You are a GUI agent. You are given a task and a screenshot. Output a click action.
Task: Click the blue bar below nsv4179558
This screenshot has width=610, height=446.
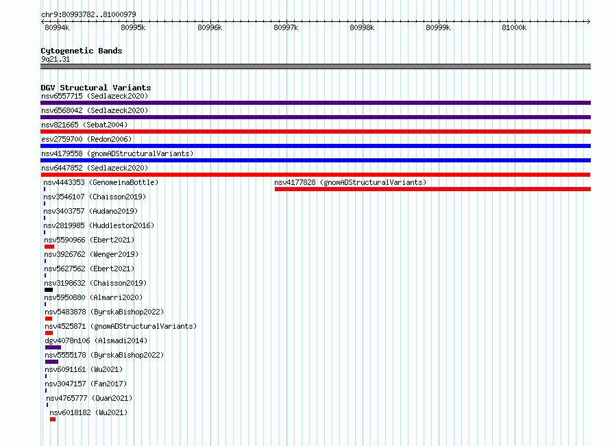tap(315, 160)
